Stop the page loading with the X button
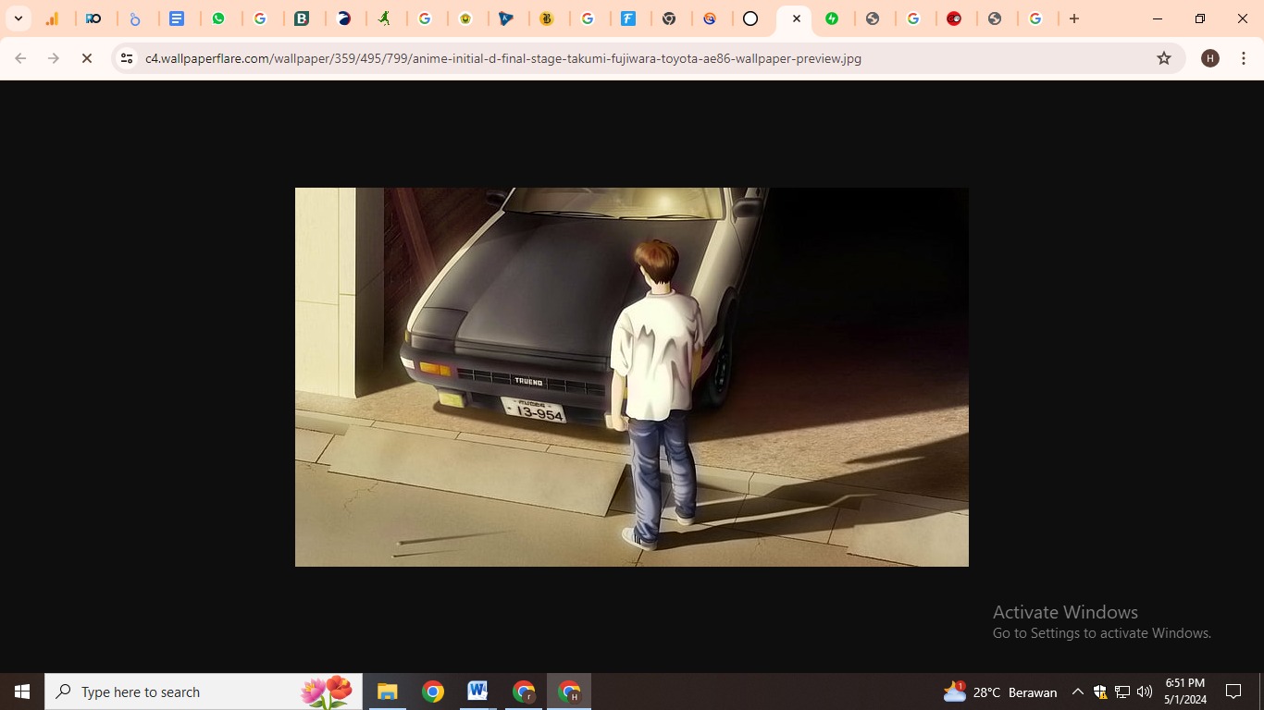Image resolution: width=1264 pixels, height=710 pixels. click(x=87, y=57)
